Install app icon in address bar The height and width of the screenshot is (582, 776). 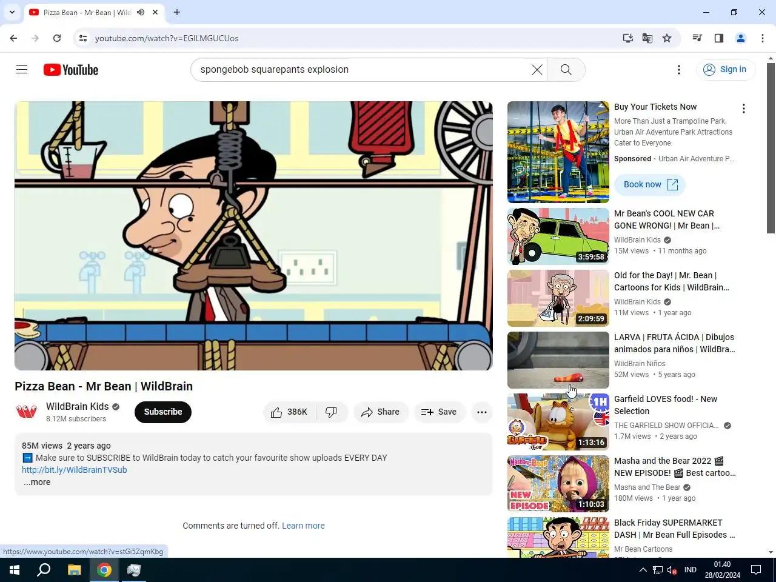pyautogui.click(x=628, y=38)
